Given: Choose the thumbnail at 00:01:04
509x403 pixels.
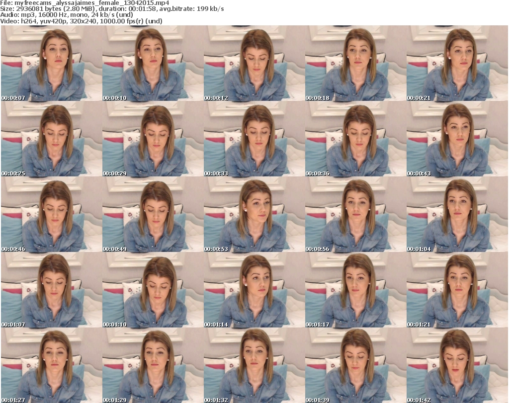Looking at the screenshot, I should click(x=457, y=215).
